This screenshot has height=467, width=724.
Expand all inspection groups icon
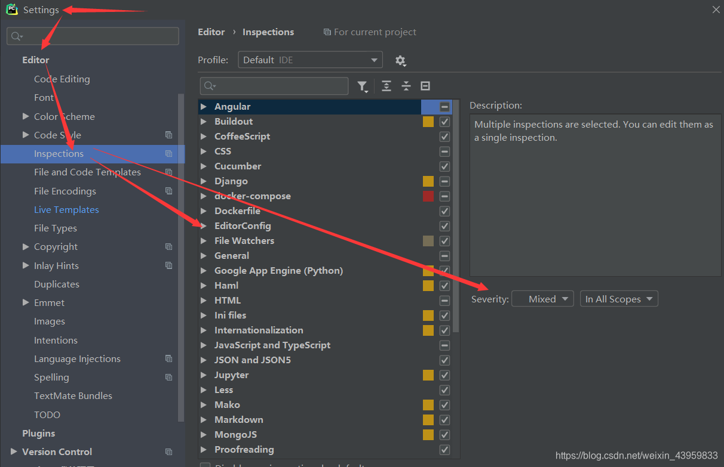[x=386, y=86]
